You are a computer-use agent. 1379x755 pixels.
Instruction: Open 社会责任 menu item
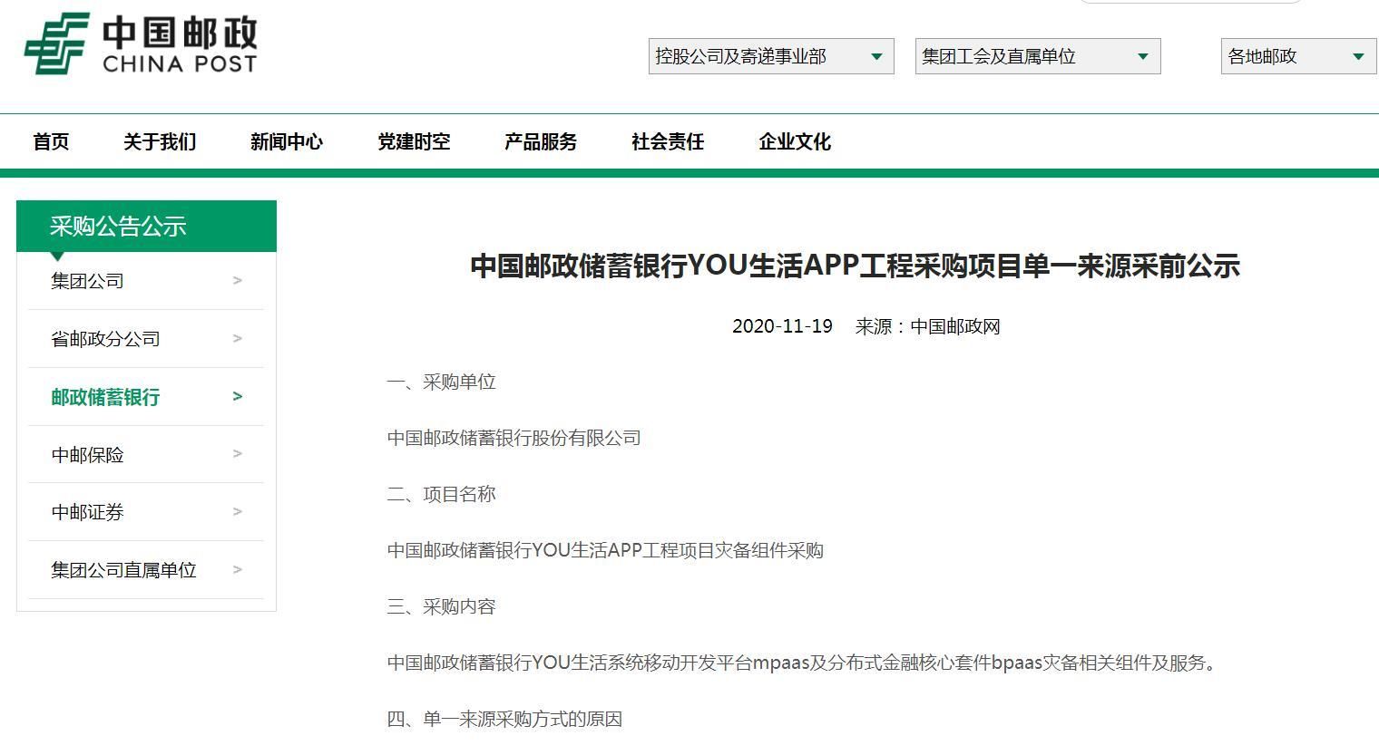(x=668, y=141)
